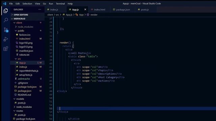Open the Extensions view
216x121 pixels.
pos(6,48)
